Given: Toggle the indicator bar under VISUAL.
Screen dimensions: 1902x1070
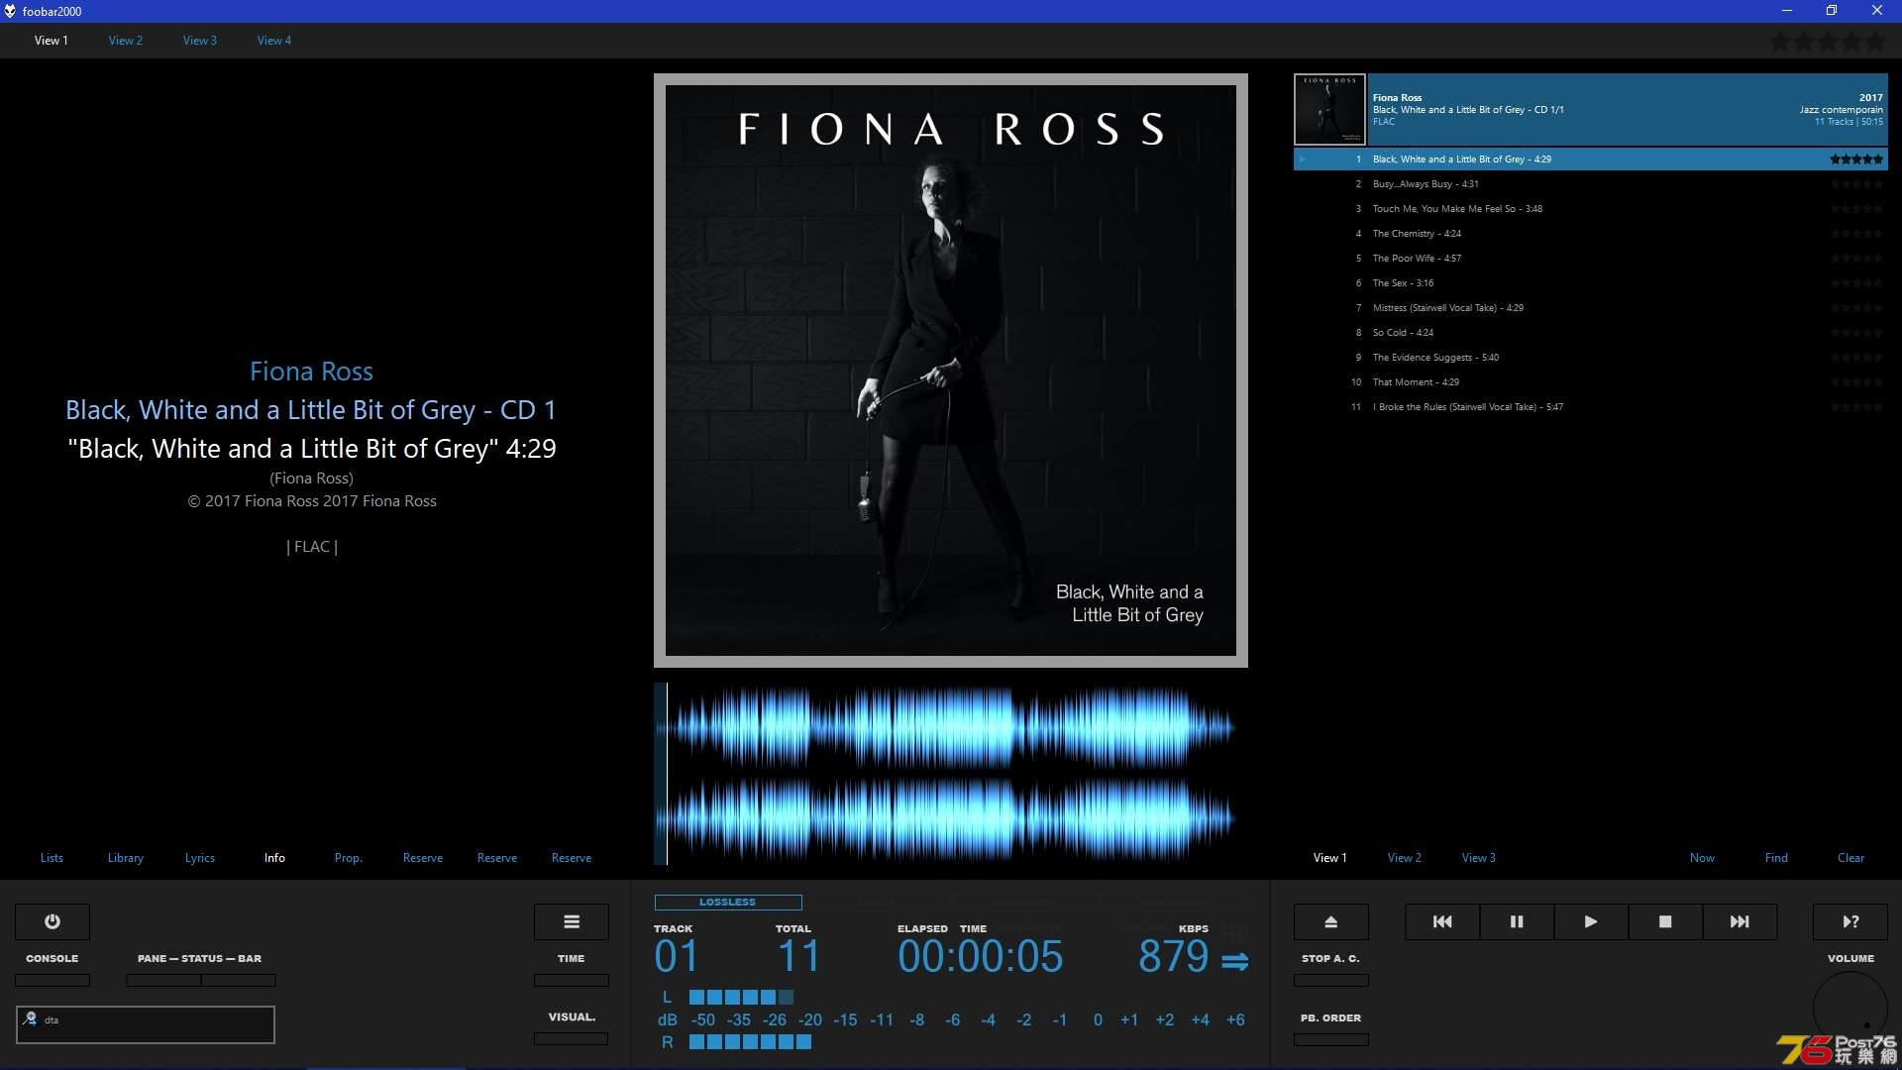Looking at the screenshot, I should coord(572,1038).
